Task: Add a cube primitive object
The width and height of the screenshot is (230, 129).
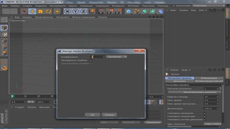Action: pos(129,11)
